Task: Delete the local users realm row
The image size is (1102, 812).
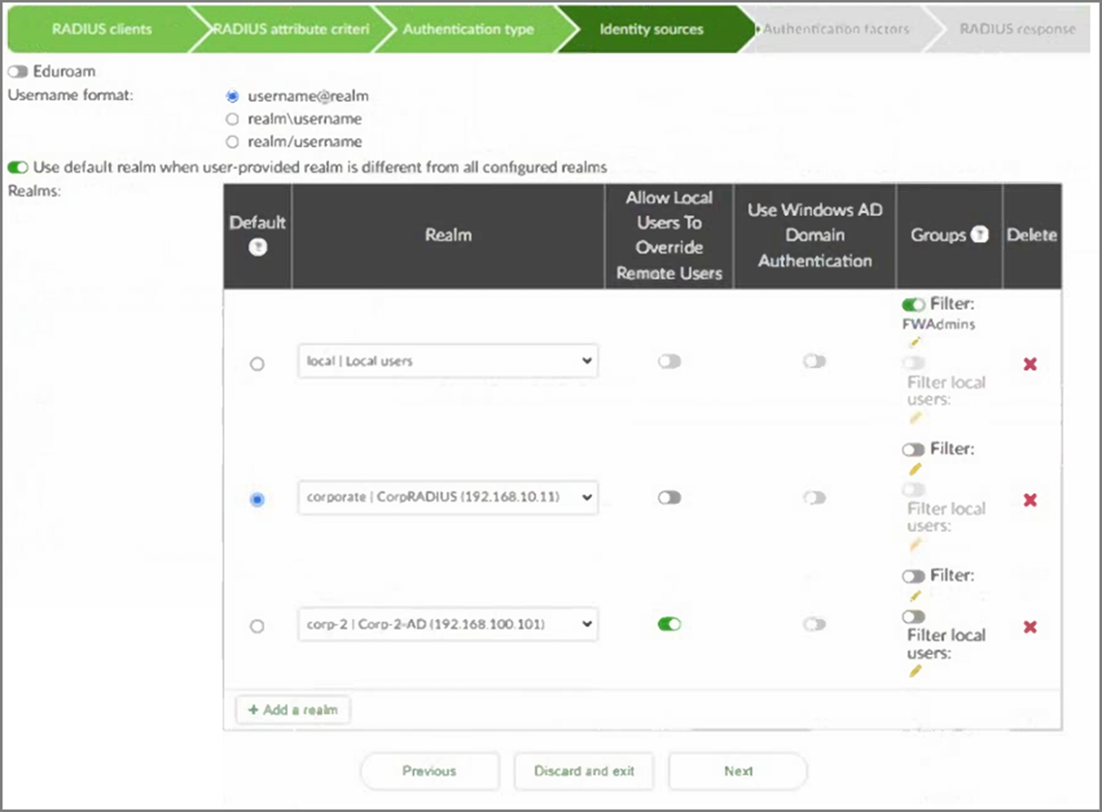Action: (x=1030, y=363)
